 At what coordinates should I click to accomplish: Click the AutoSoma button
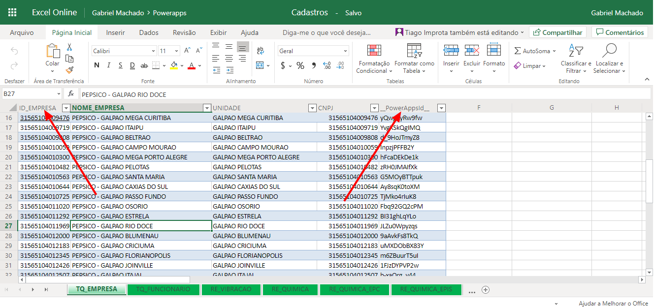(535, 51)
